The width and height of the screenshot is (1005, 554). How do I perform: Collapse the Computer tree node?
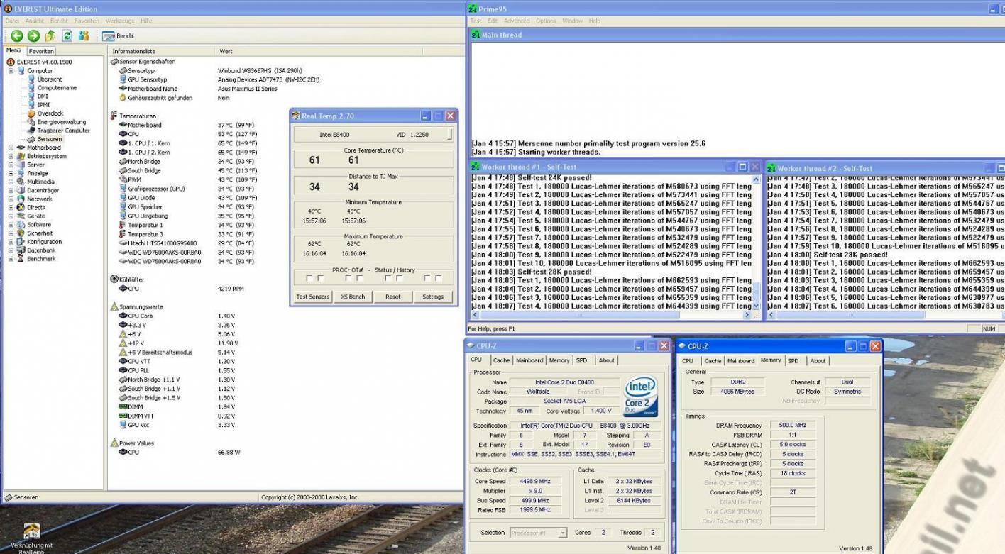pyautogui.click(x=11, y=71)
